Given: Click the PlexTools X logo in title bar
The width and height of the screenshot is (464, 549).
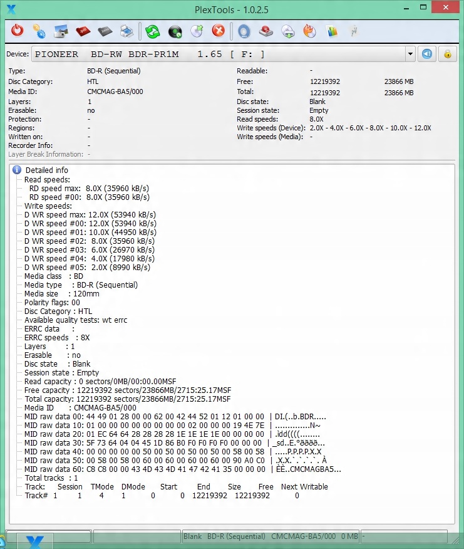Looking at the screenshot, I should (x=11, y=9).
